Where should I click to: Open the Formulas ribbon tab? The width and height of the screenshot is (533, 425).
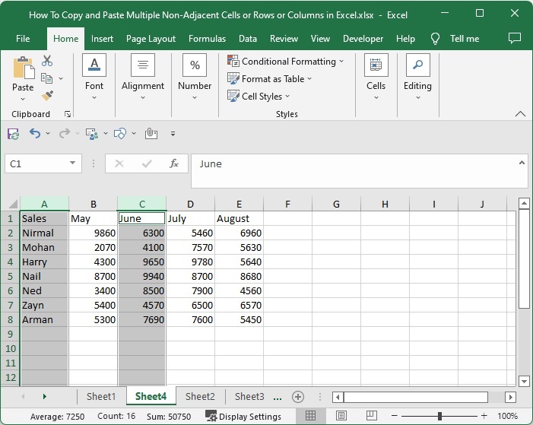(x=207, y=39)
